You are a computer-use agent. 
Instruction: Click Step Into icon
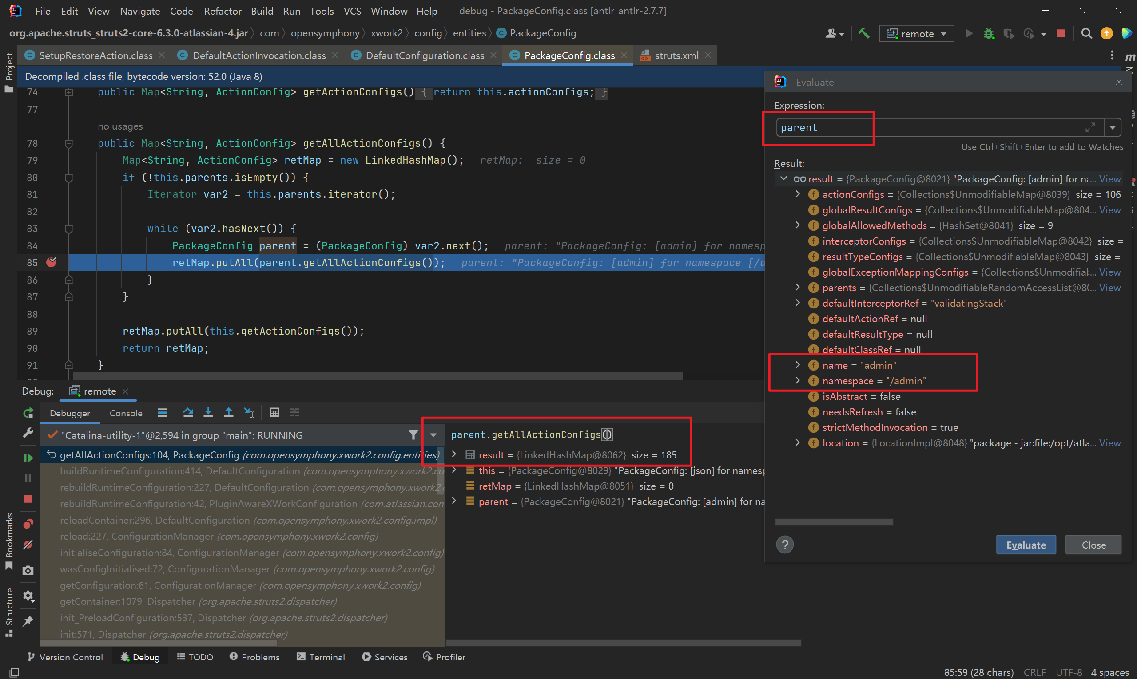[x=208, y=413]
